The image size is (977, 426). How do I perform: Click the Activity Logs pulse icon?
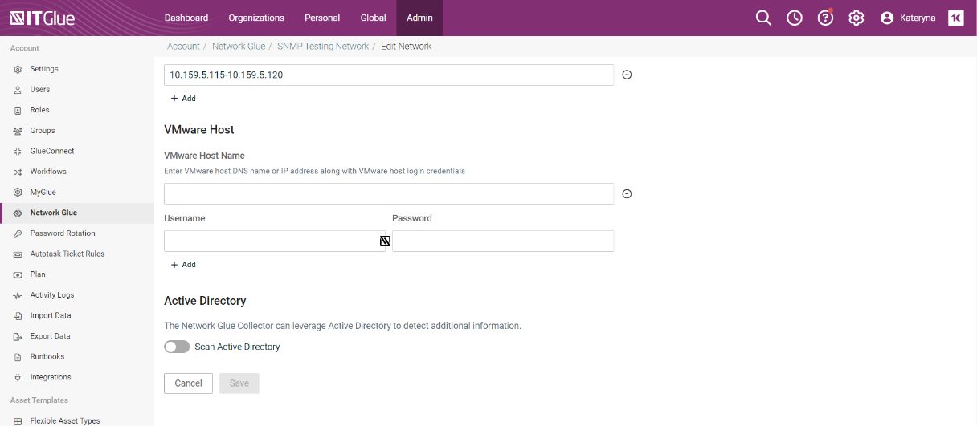click(18, 295)
